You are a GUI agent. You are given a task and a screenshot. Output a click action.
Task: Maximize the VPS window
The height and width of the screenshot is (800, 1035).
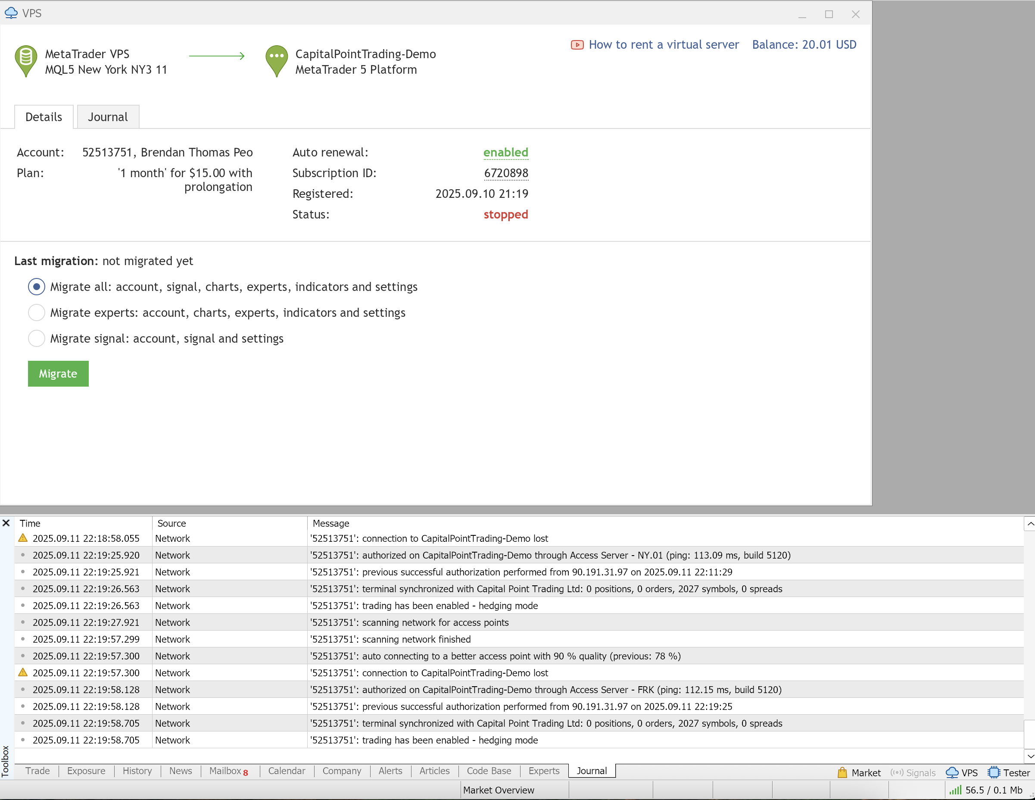pos(829,14)
